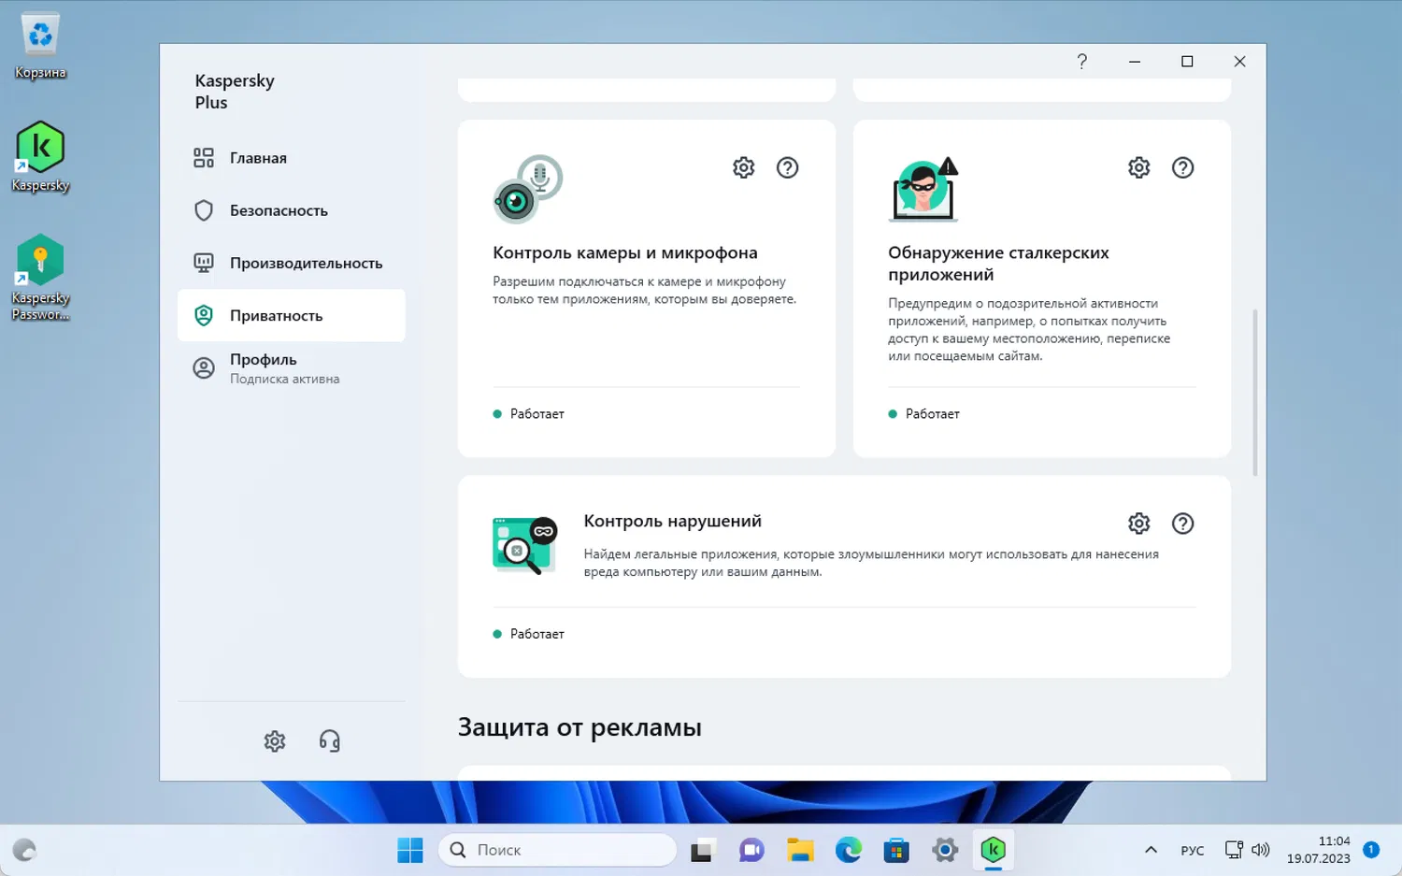Viewport: 1402px width, 876px height.
Task: Minimize the Kaspersky Plus window
Action: coord(1135,62)
